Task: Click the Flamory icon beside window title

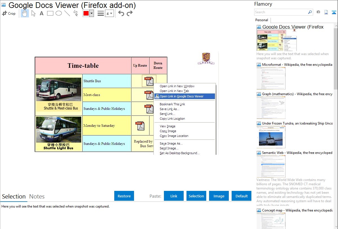Action: 4,5
